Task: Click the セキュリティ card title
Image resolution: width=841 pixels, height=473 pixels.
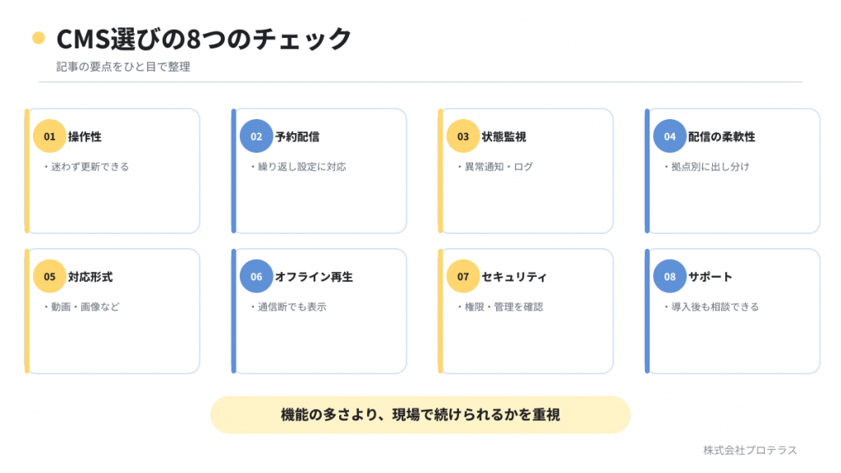Action: click(514, 277)
